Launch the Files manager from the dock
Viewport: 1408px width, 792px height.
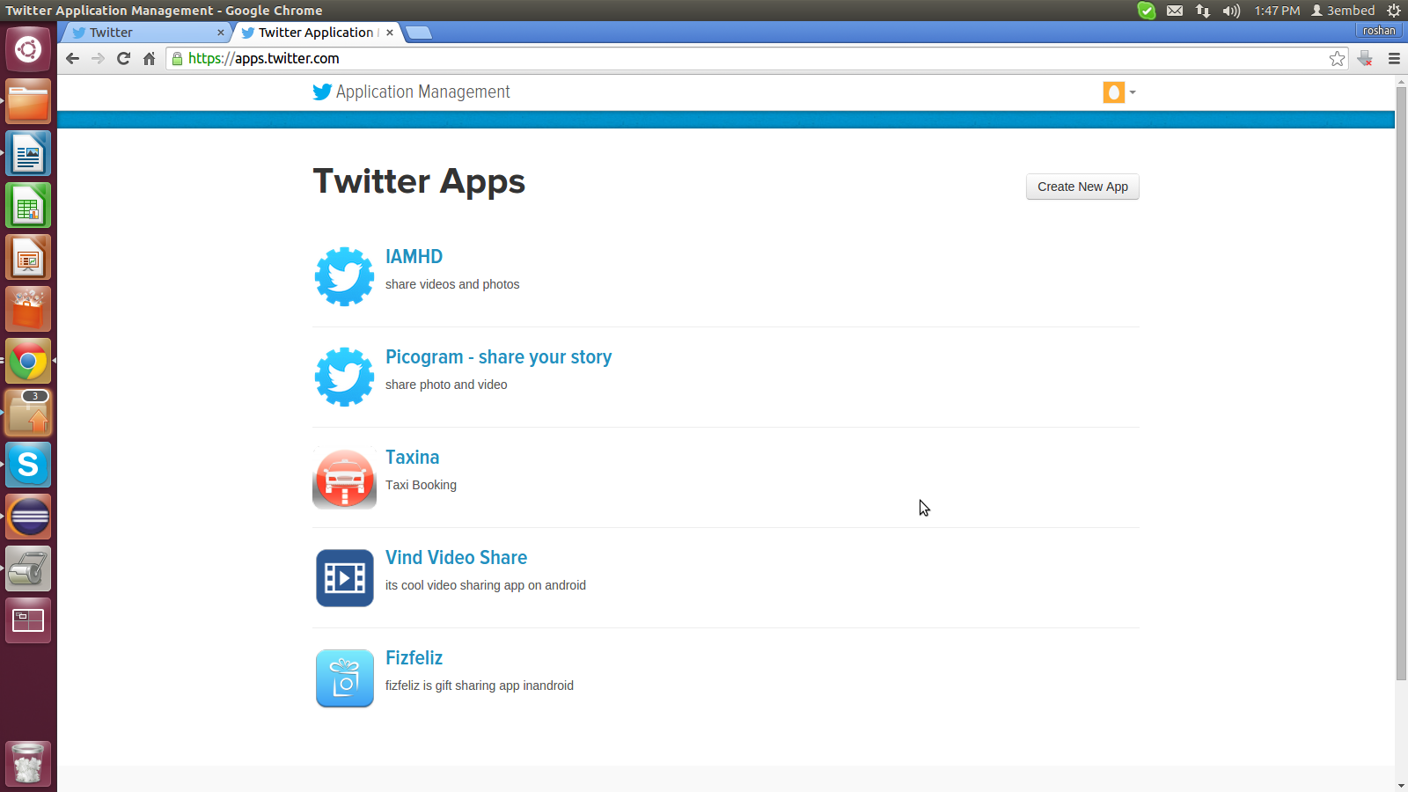[x=28, y=101]
